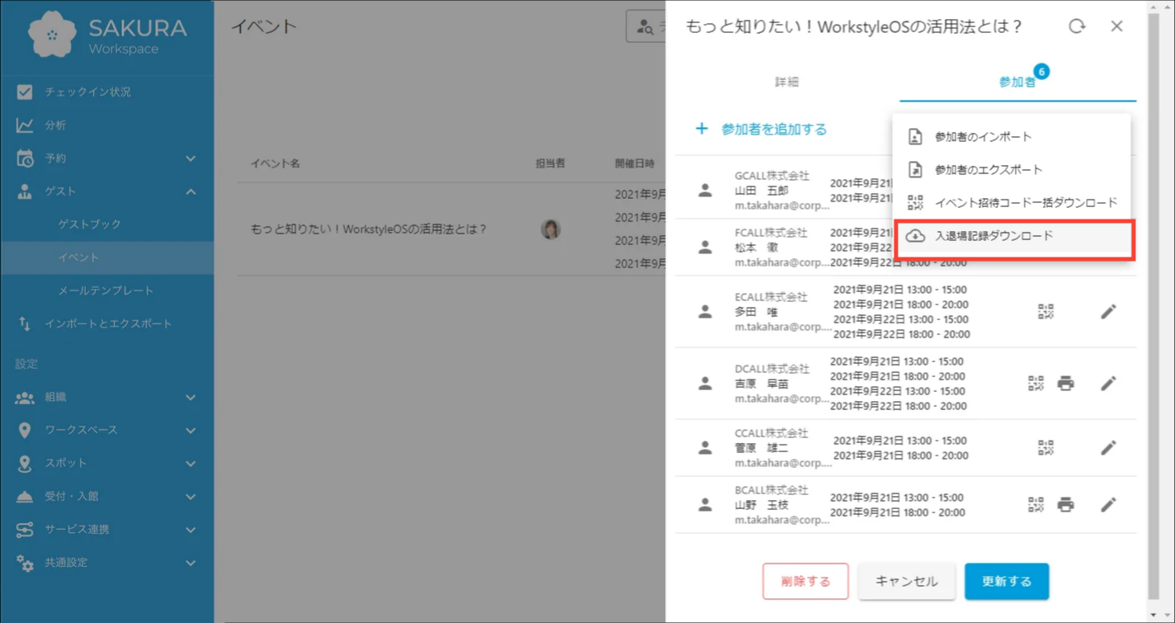Switch to the 詳細 tab

pos(786,82)
